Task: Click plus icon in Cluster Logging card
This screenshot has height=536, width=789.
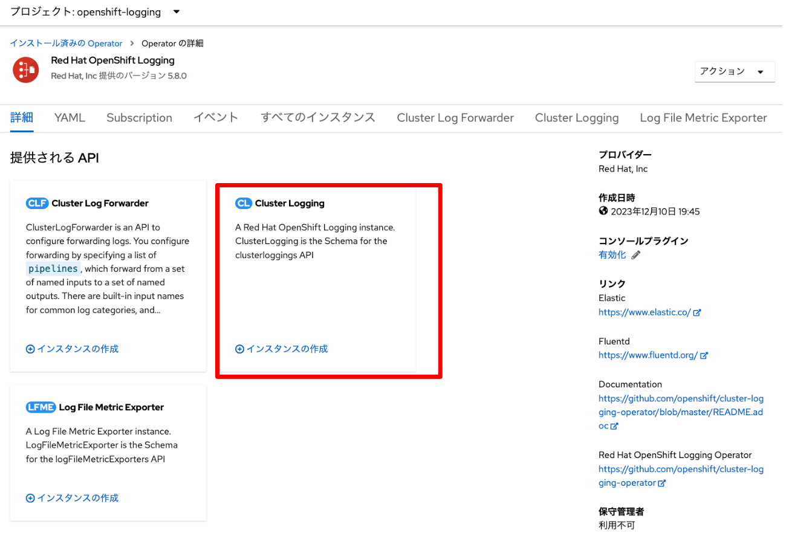Action: [x=239, y=349]
